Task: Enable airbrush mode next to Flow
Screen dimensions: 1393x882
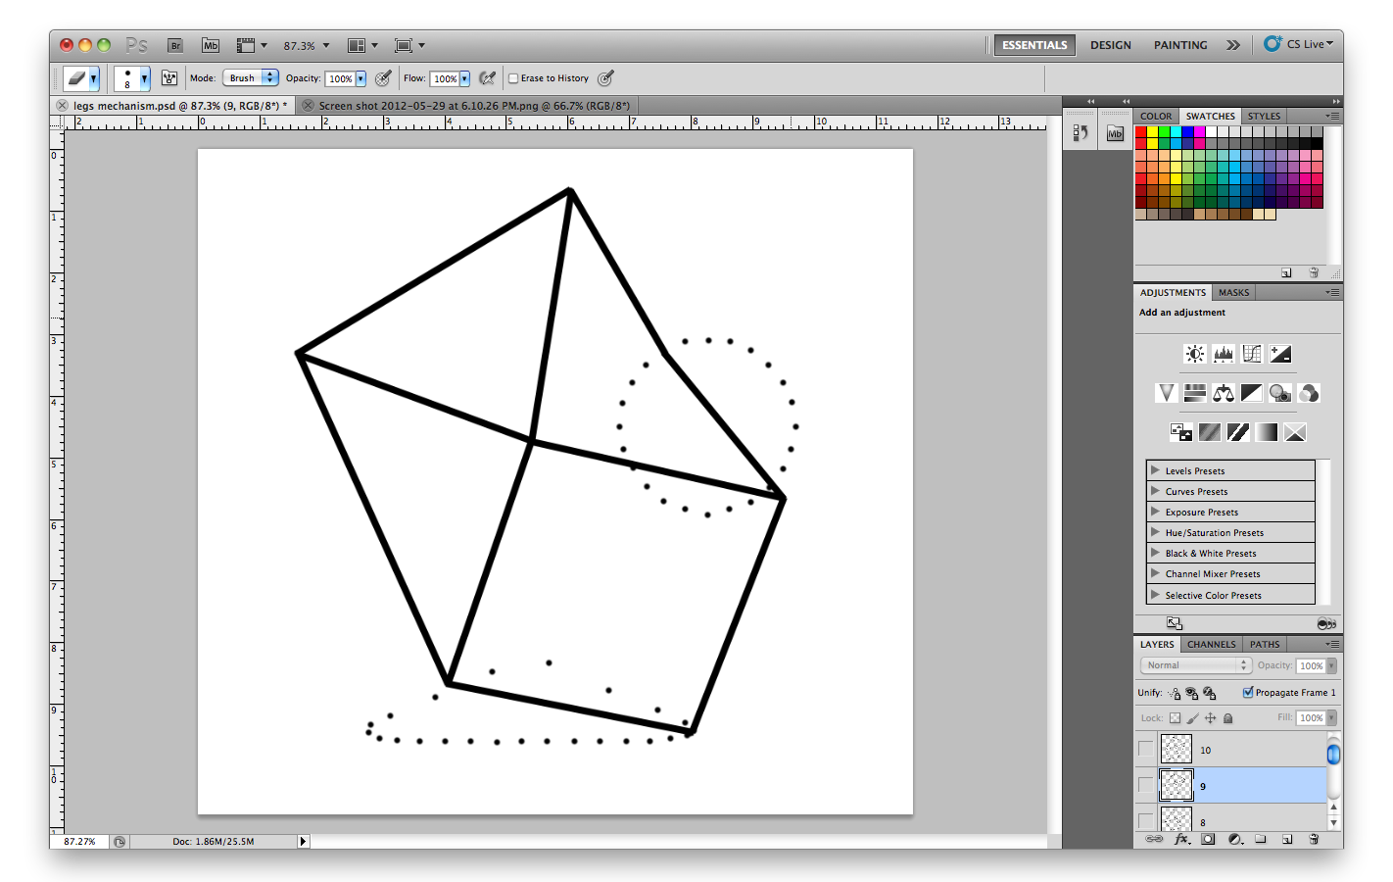Action: click(x=487, y=78)
